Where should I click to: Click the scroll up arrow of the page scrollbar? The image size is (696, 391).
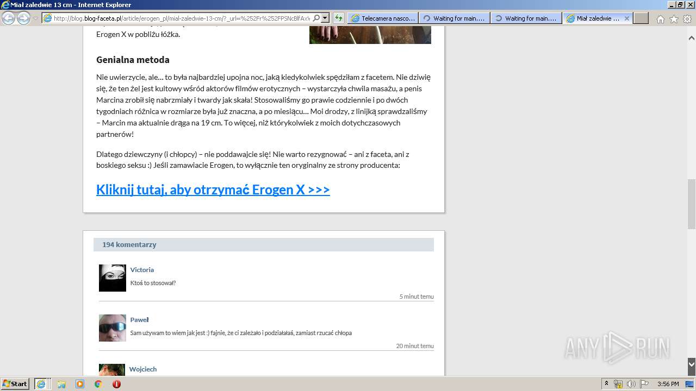pyautogui.click(x=692, y=38)
